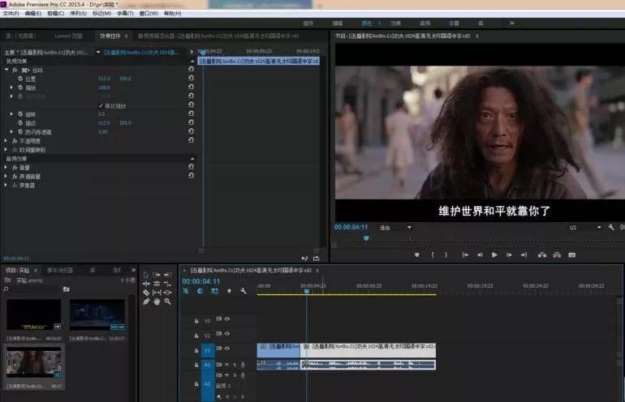This screenshot has width=625, height=402.
Task: Toggle V3 track eye visibility
Action: (x=227, y=319)
